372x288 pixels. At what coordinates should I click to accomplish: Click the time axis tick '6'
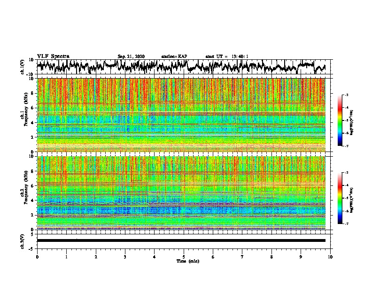click(x=213, y=257)
